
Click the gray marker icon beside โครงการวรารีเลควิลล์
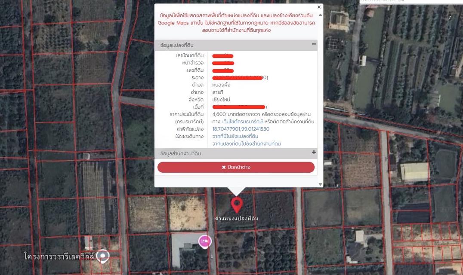click(x=102, y=257)
